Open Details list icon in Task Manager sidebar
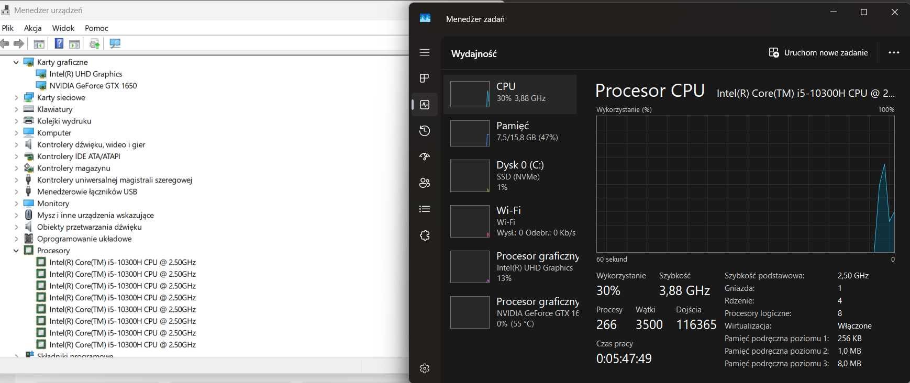Viewport: 910px width, 383px height. 425,209
